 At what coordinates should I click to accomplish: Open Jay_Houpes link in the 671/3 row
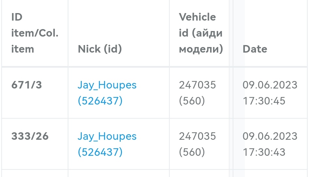107,85
